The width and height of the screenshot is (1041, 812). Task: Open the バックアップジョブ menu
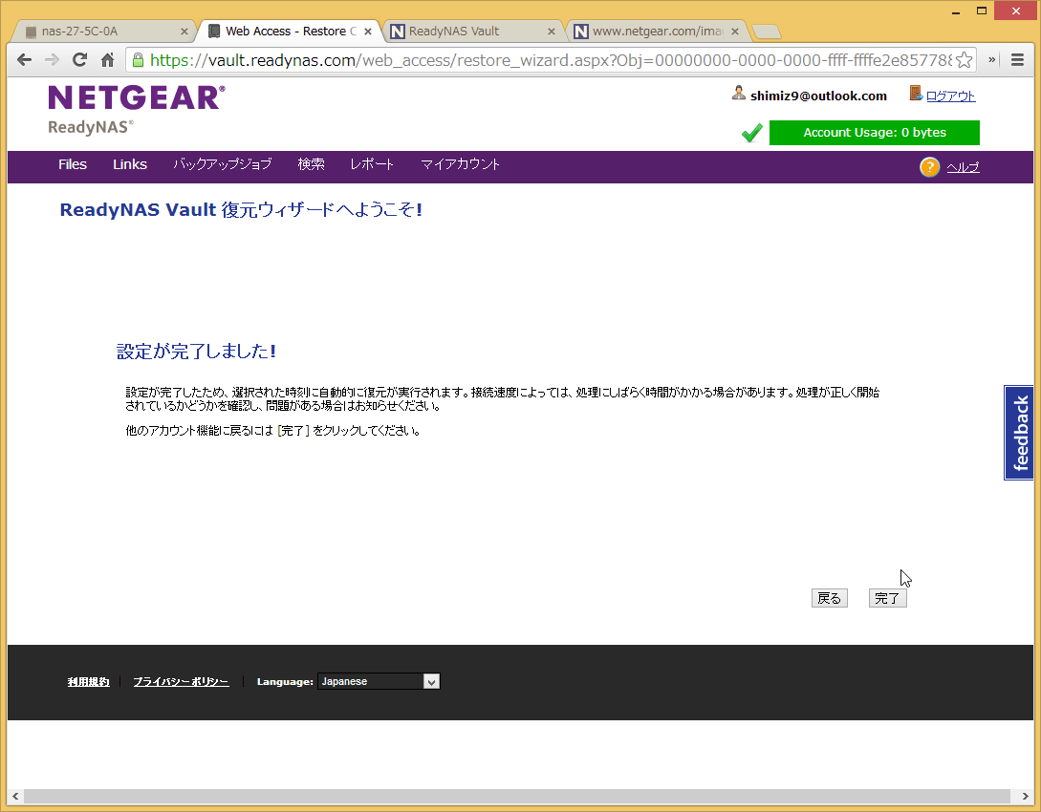(x=222, y=164)
